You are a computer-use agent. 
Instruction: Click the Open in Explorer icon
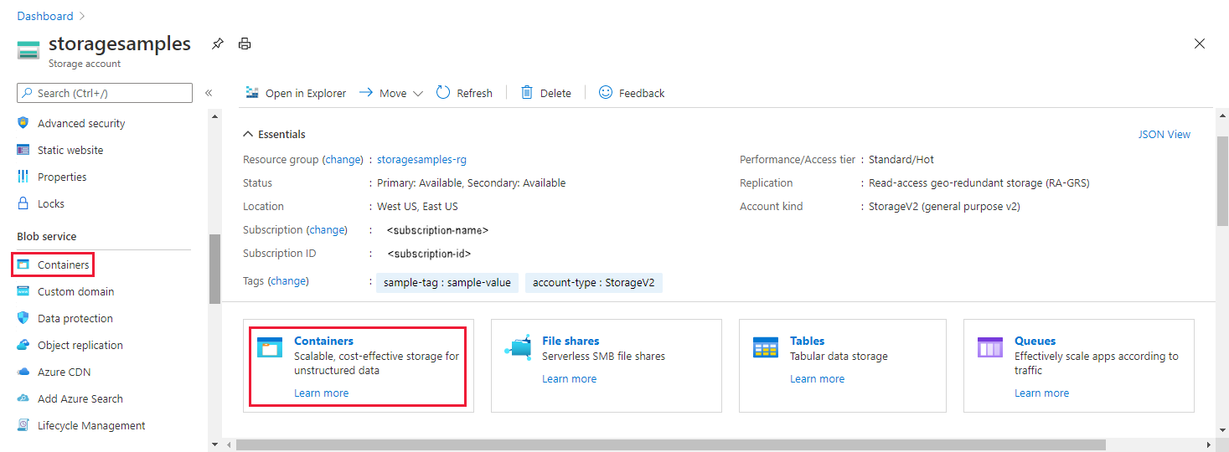(x=252, y=93)
